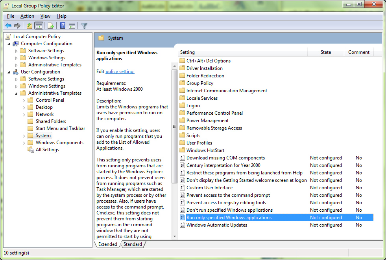Click the Logon folder icon in list
This screenshot has height=260, width=386.
click(182, 105)
